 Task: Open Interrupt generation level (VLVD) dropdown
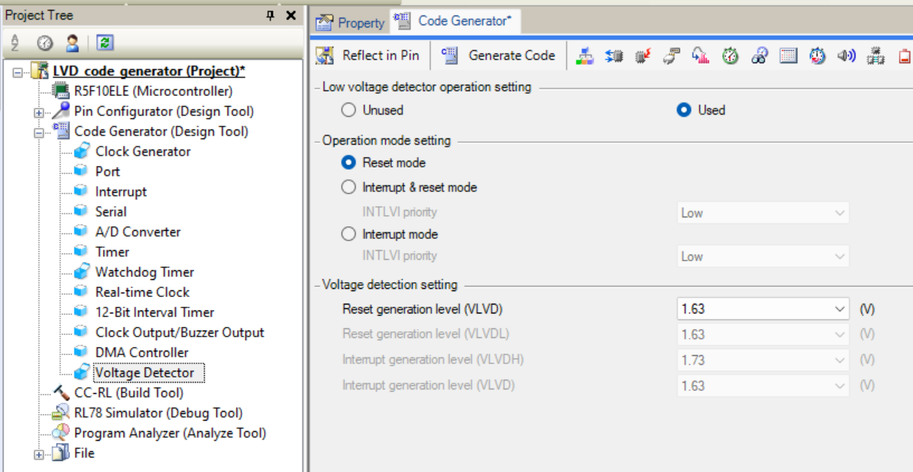pos(763,386)
